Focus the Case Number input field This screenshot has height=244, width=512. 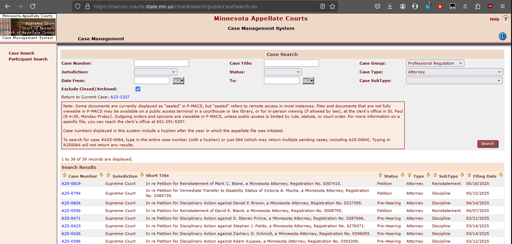point(162,63)
